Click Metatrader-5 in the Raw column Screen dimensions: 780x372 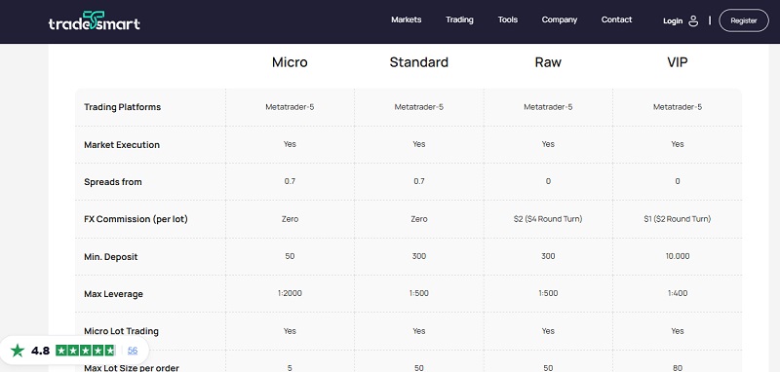(548, 107)
